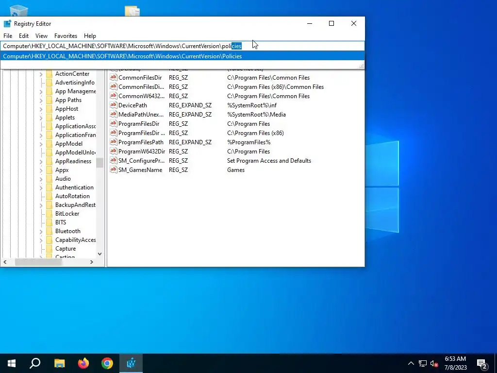Expand the App Paths key
Image resolution: width=497 pixels, height=373 pixels.
tap(41, 100)
